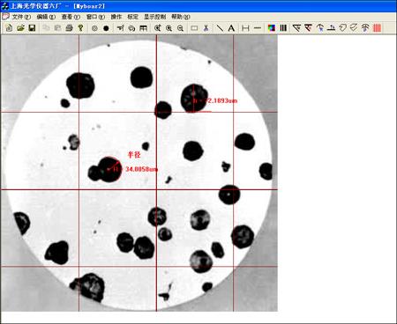397x324 pixels.
Task: Click the filled black circle tool
Action: [x=106, y=28]
